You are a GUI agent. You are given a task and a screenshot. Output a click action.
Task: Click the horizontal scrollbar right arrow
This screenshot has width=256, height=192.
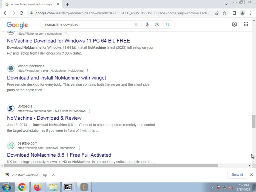point(250,166)
